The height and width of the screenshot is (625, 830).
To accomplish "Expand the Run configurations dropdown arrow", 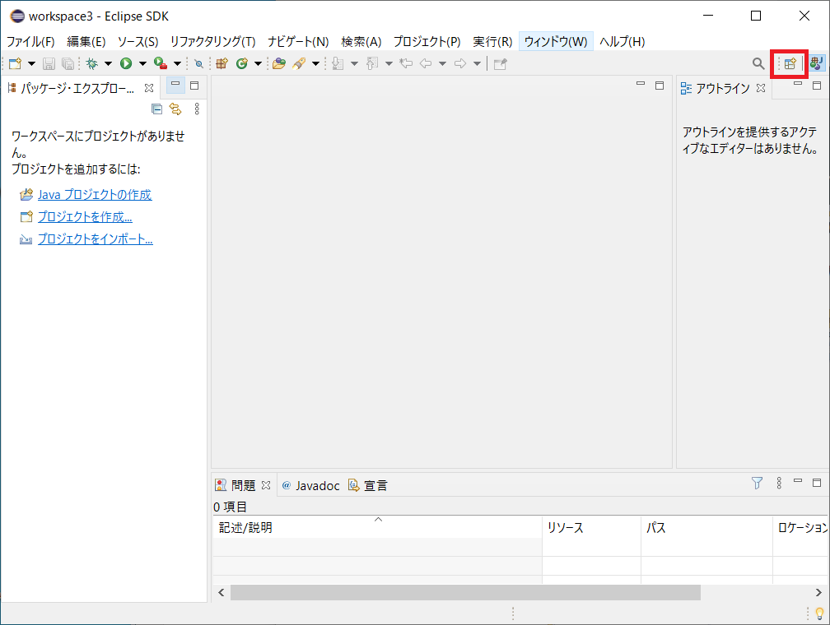I will (142, 64).
